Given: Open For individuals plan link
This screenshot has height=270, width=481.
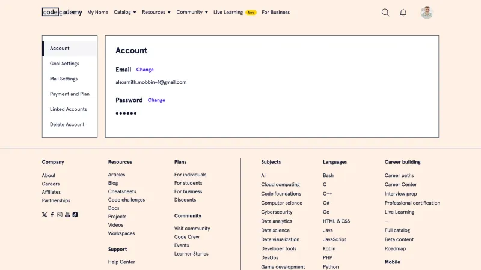Looking at the screenshot, I should [190, 175].
